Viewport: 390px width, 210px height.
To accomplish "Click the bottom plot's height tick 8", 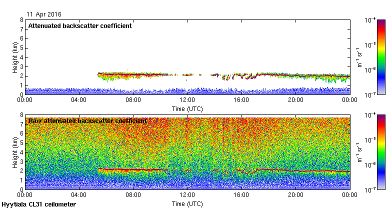I will click(22, 115).
